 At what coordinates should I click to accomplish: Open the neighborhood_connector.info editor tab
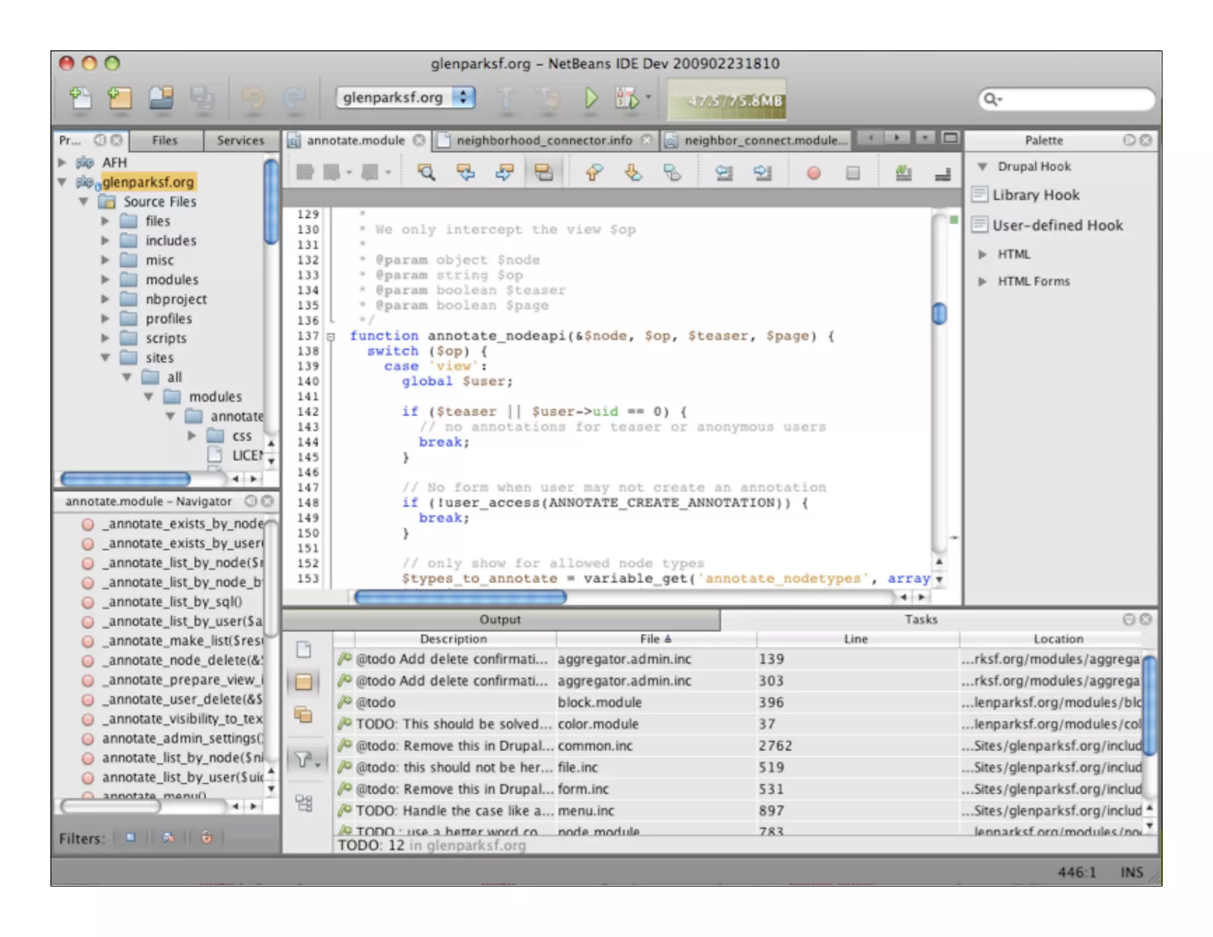[543, 140]
